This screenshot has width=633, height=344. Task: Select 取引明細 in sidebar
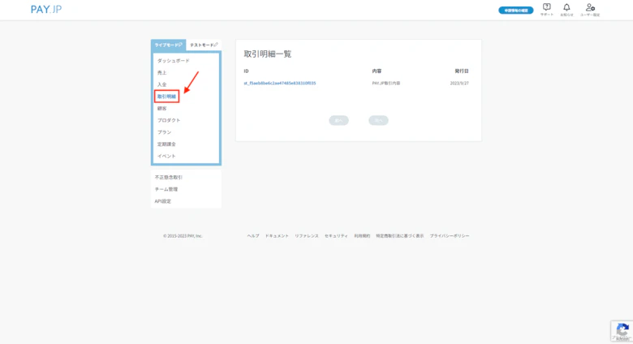tap(166, 97)
